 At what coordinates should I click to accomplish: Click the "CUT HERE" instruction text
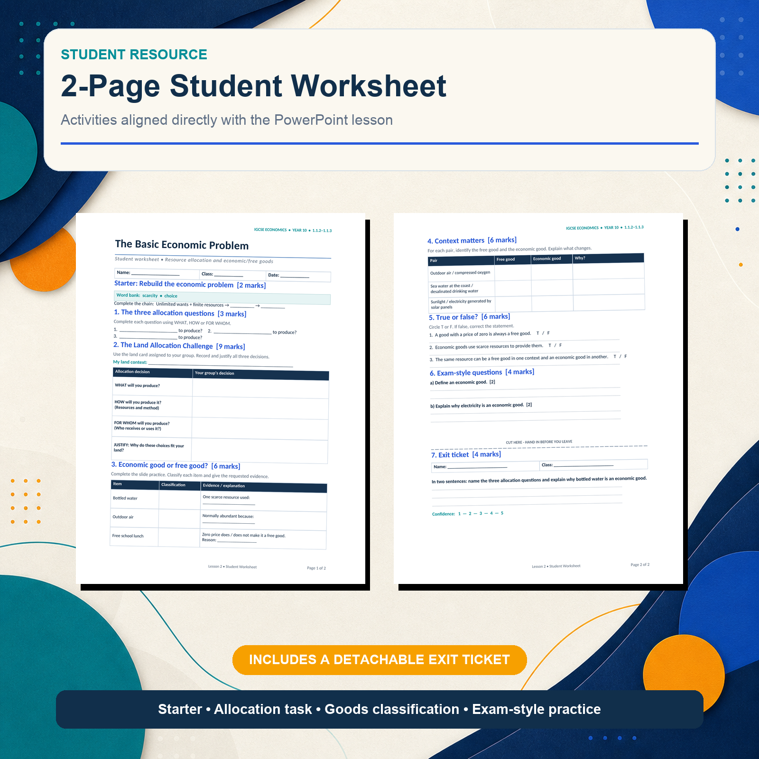click(x=539, y=442)
